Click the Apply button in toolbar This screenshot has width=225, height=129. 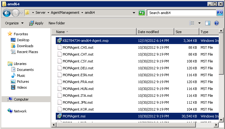36,23
